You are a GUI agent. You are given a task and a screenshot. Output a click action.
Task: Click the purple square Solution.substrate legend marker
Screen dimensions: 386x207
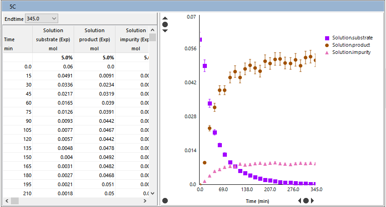point(327,38)
